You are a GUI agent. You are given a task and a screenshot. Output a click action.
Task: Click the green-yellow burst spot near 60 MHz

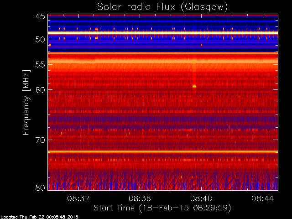[194, 86]
